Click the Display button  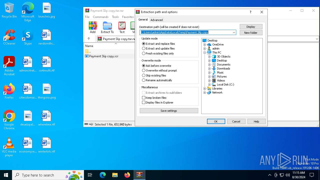[x=251, y=27]
